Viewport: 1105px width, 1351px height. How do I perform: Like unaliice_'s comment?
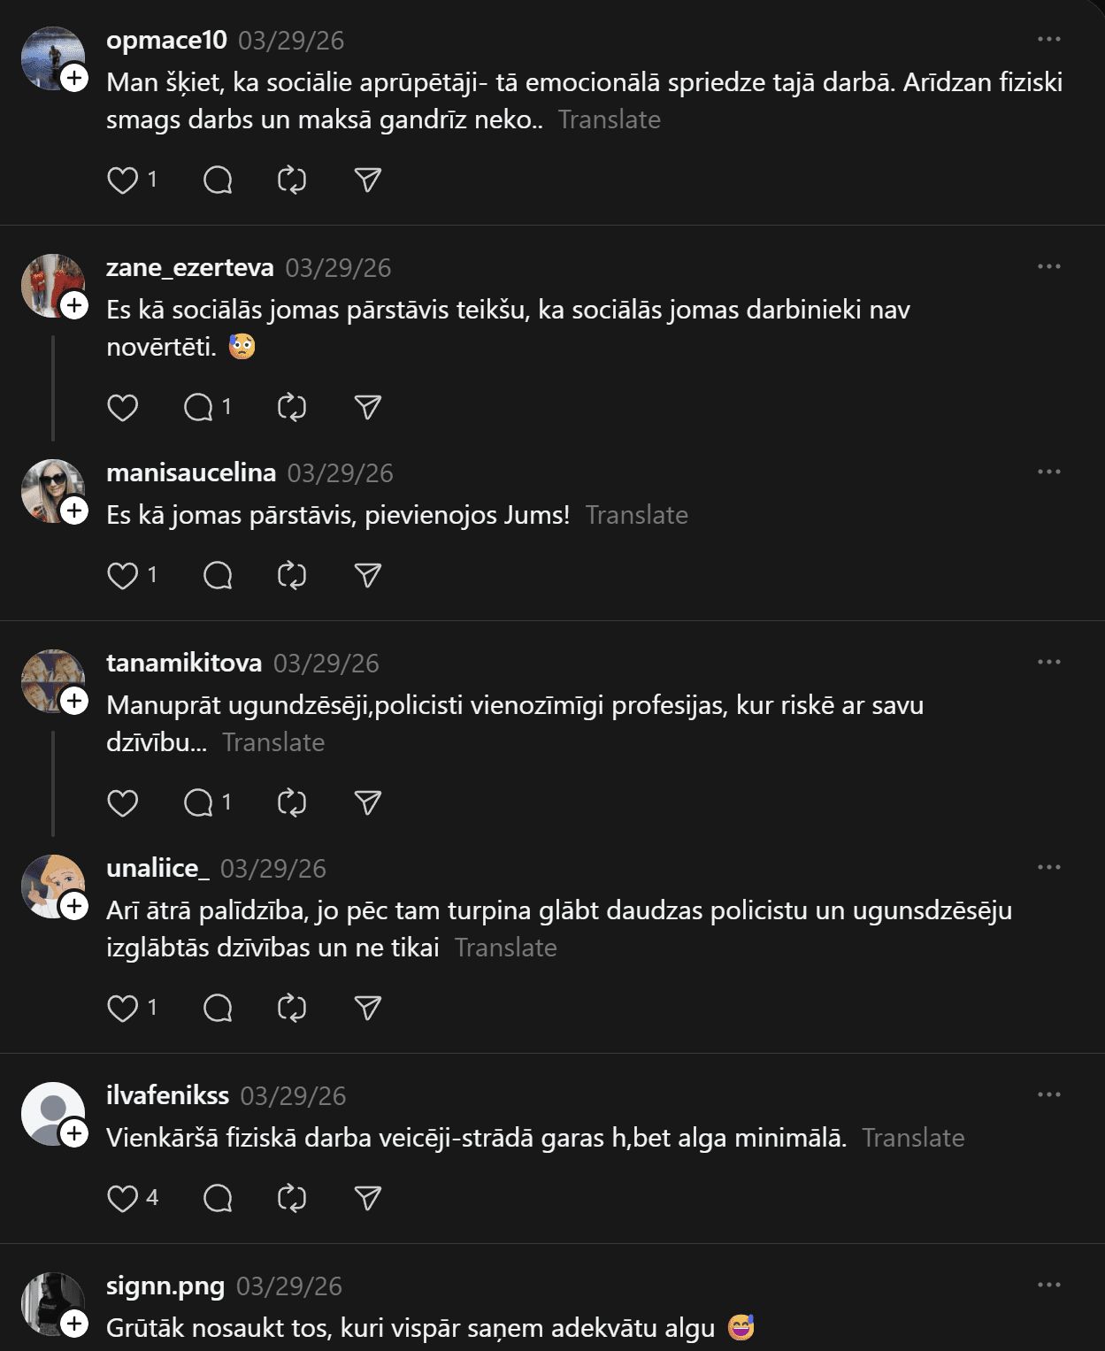tap(123, 1009)
